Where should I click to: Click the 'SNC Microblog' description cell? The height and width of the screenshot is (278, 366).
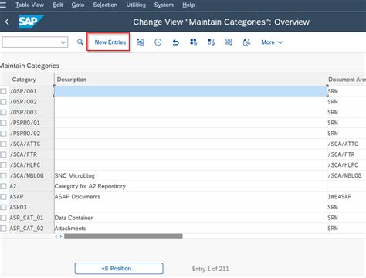(x=191, y=176)
